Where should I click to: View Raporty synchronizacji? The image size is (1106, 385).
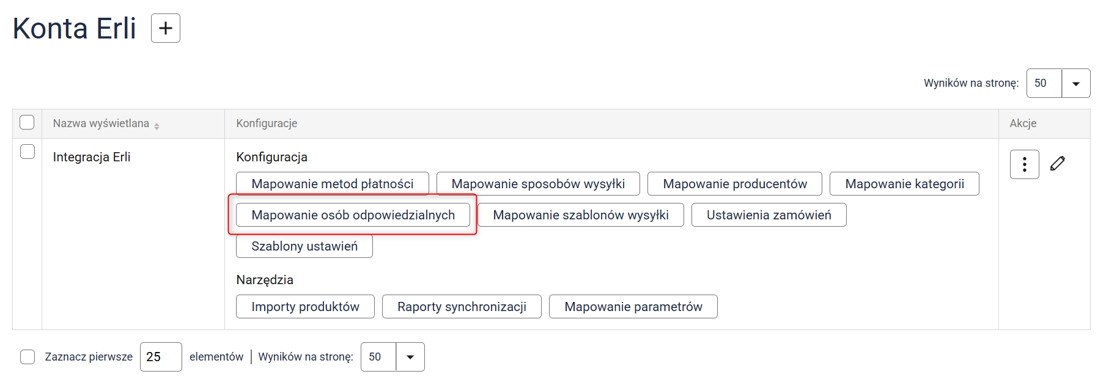(462, 307)
